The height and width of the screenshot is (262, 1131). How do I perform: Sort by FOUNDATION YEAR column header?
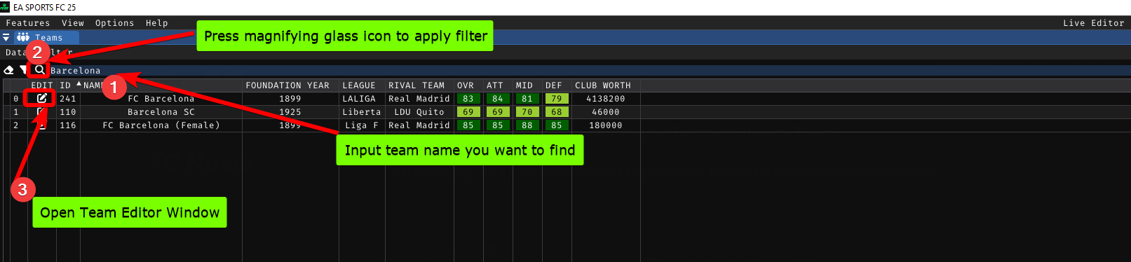pyautogui.click(x=287, y=85)
